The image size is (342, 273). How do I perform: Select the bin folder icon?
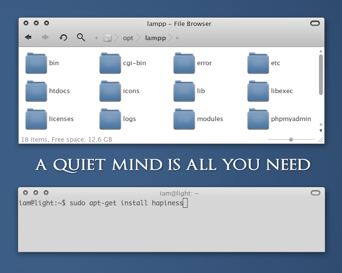pyautogui.click(x=36, y=63)
